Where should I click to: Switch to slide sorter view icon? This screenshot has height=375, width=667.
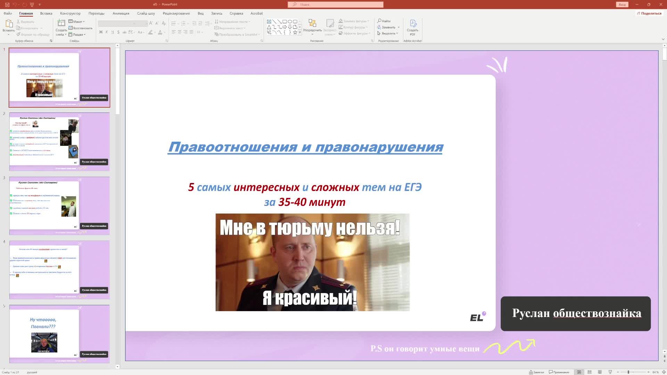(x=590, y=372)
